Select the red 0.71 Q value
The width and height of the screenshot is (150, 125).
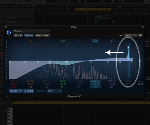pyautogui.click(x=14, y=87)
